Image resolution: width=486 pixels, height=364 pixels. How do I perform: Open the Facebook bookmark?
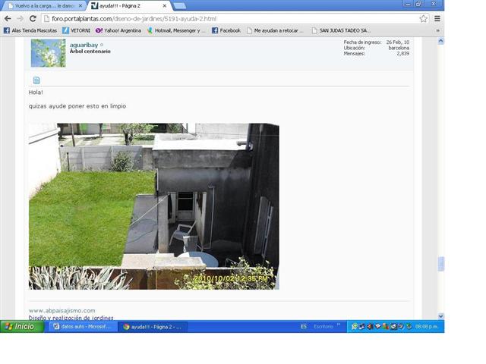click(x=226, y=30)
